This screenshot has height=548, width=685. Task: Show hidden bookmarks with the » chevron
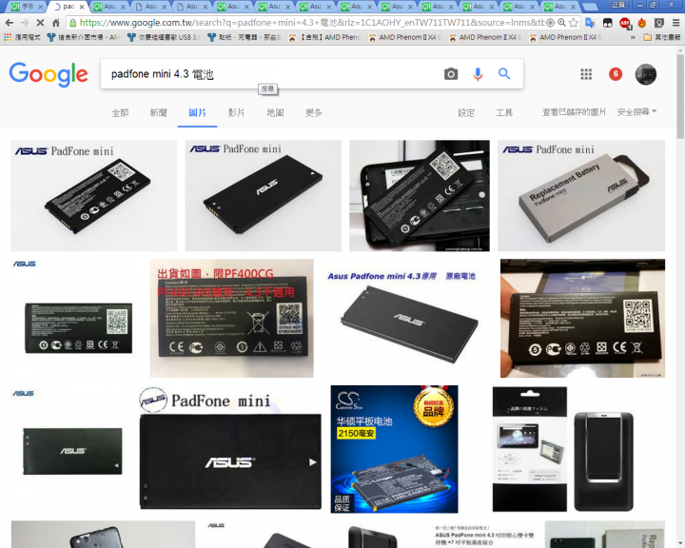click(633, 38)
